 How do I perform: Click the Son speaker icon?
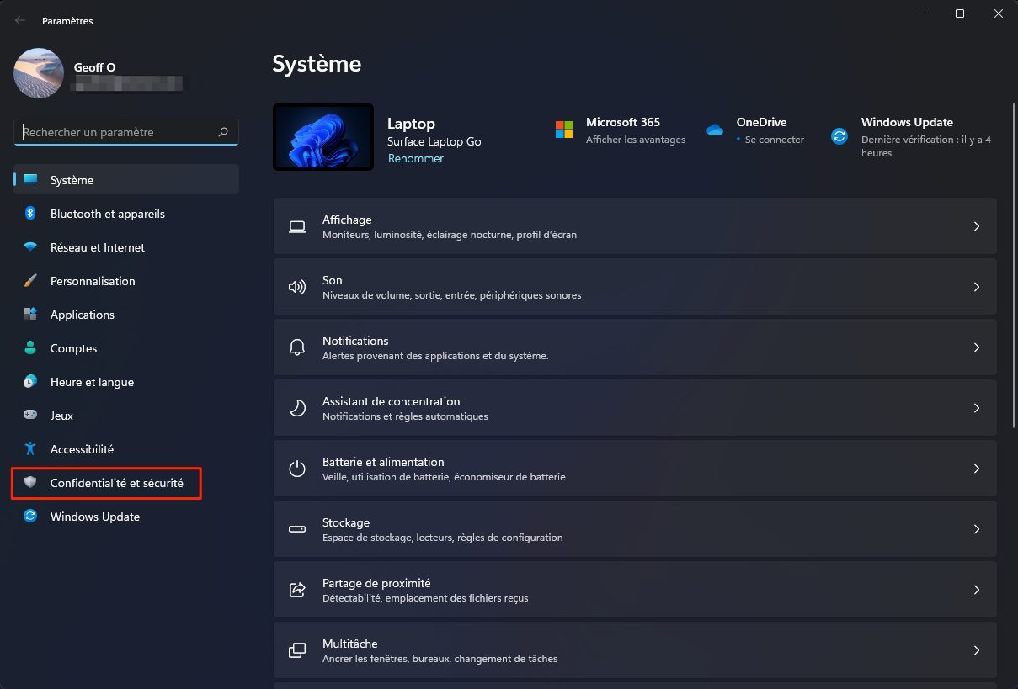[x=297, y=287]
